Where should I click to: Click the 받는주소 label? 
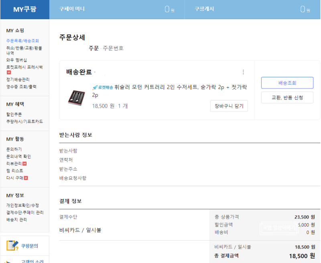[68, 169]
